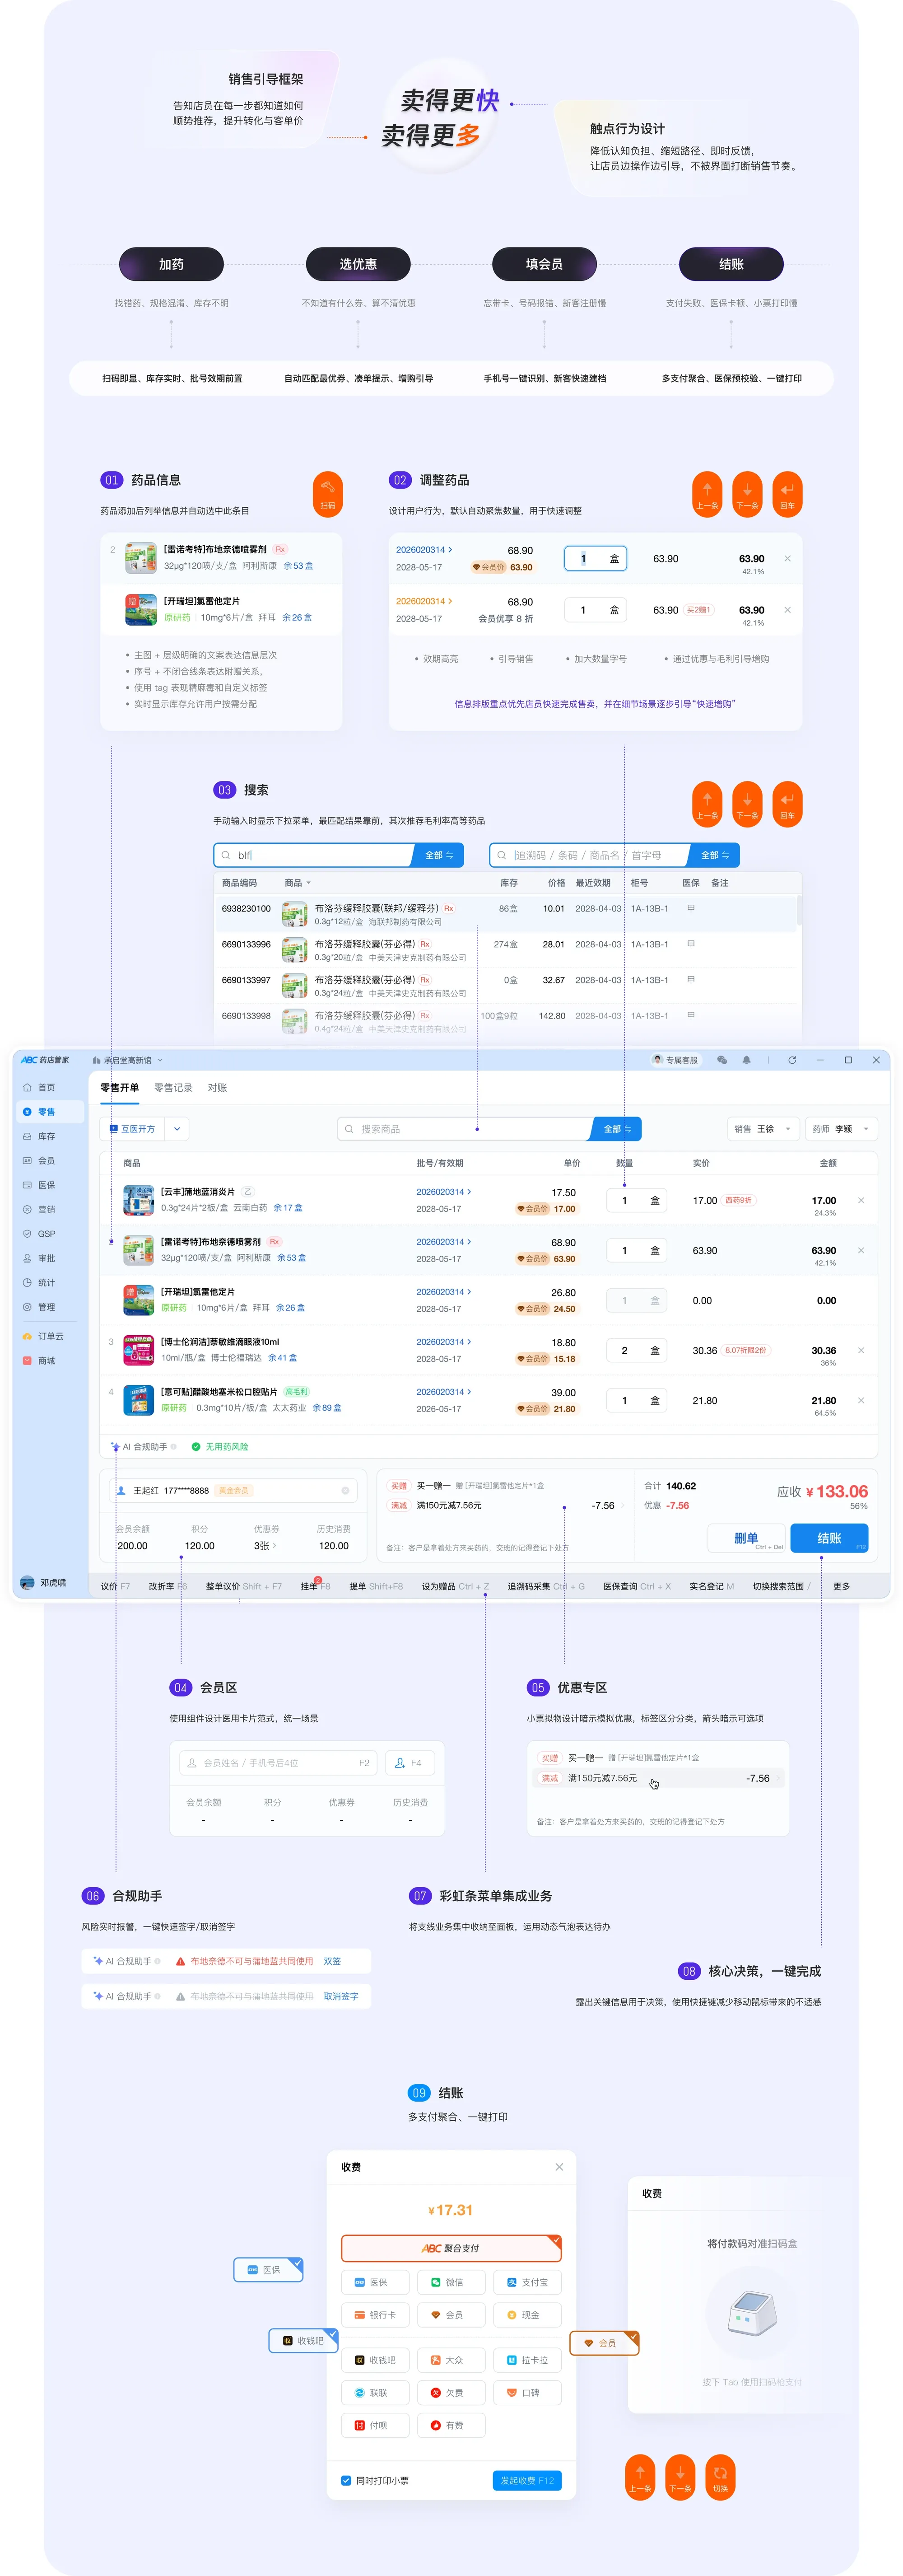The image size is (903, 2576).
Task: Open 管理 settings in the sidebar
Action: 39,1307
